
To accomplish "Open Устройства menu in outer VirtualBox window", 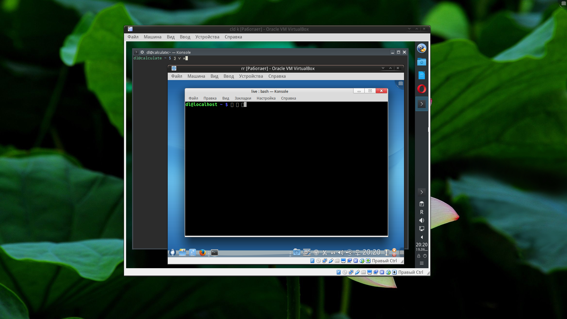I will pyautogui.click(x=207, y=37).
